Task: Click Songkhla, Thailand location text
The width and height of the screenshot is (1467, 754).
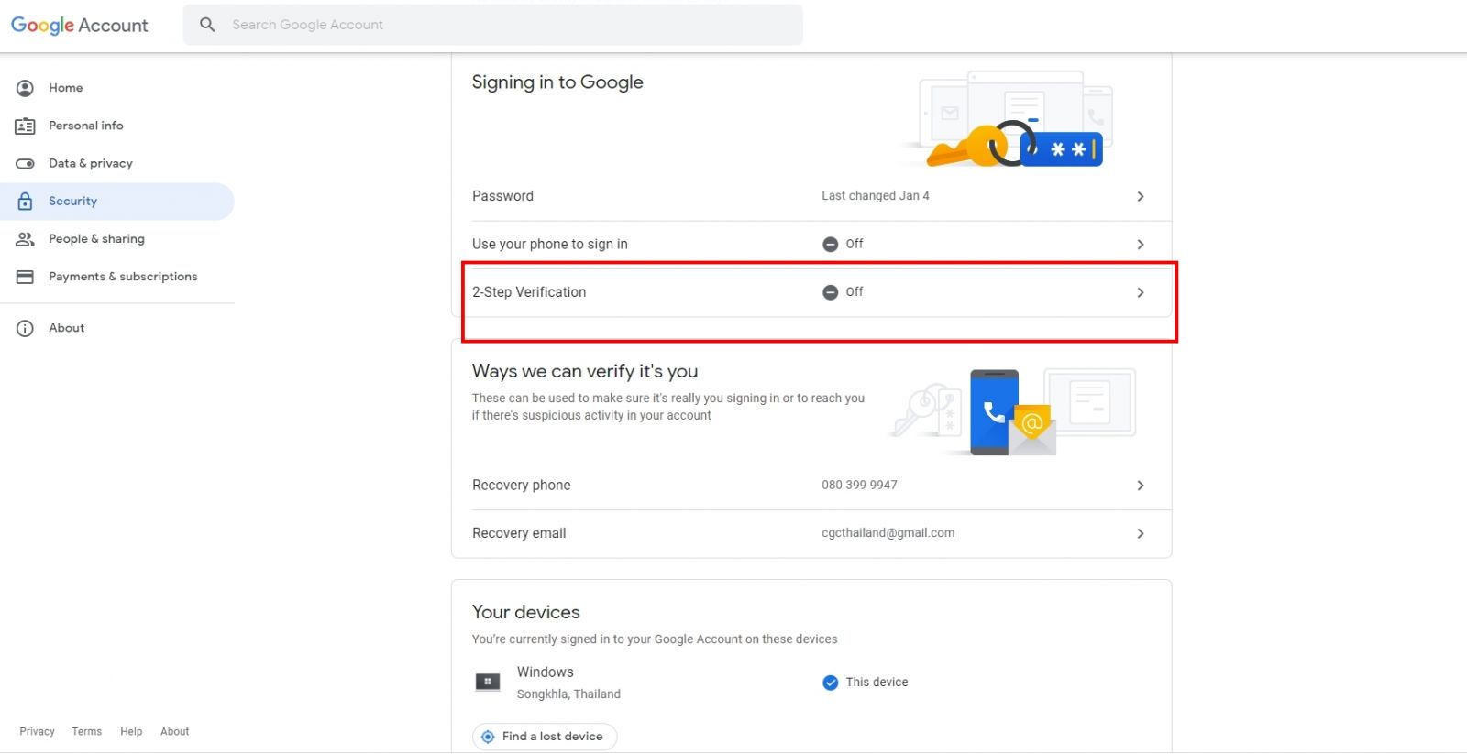Action: point(568,694)
